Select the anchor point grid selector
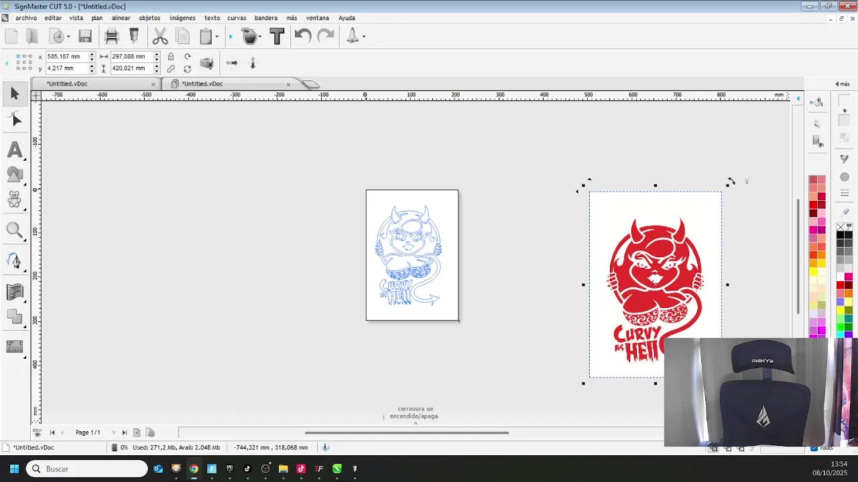The height and width of the screenshot is (482, 858). (24, 63)
